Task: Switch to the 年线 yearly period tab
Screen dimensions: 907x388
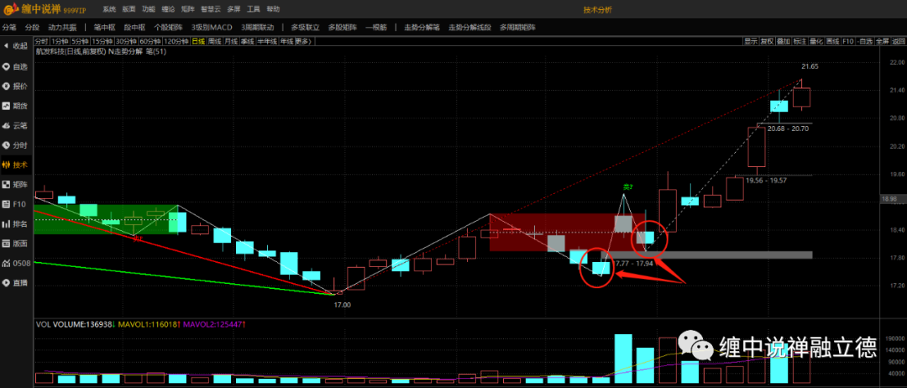Action: point(287,41)
